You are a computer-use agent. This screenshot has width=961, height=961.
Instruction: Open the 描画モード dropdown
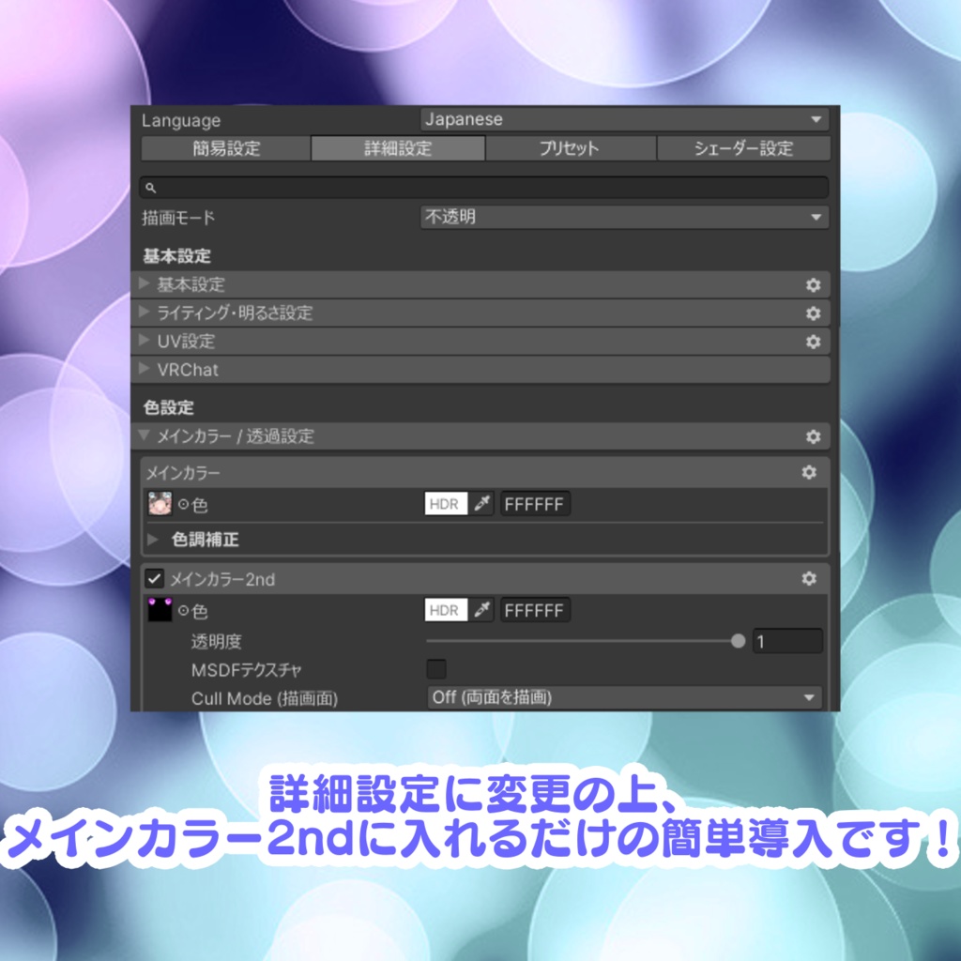coord(623,216)
